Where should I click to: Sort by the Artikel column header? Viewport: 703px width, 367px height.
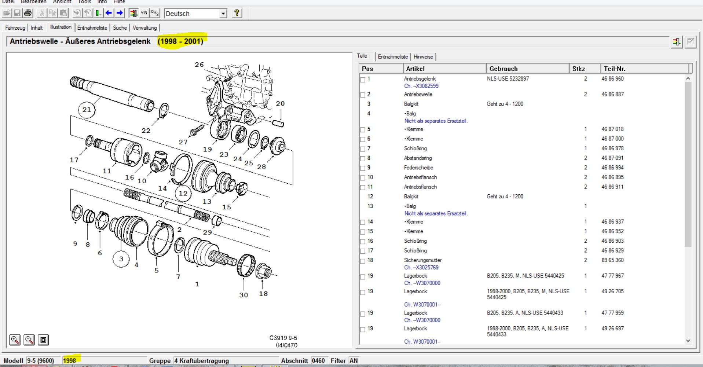pyautogui.click(x=444, y=69)
